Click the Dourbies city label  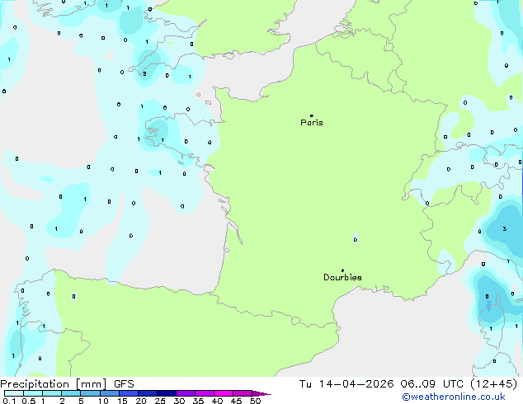[342, 277]
